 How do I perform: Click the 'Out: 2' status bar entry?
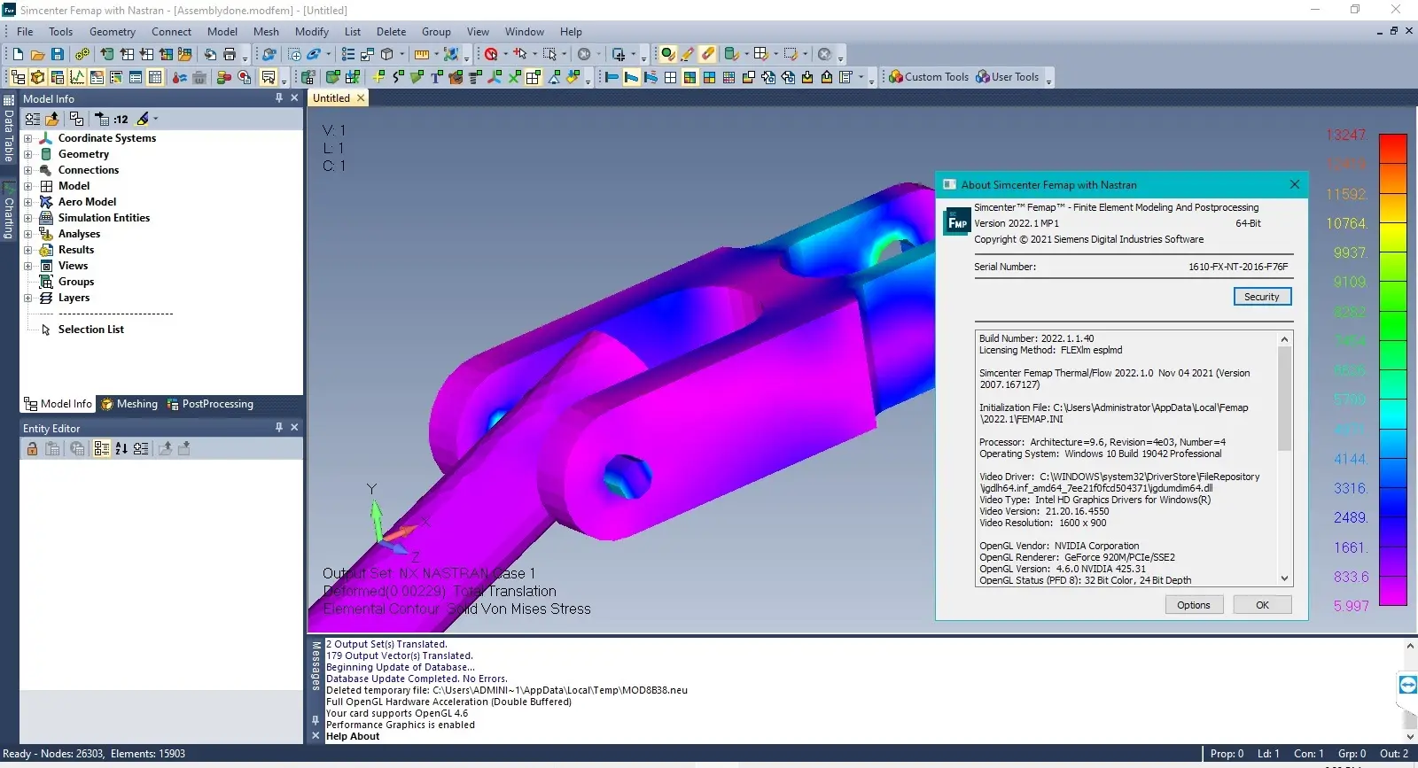tap(1393, 754)
